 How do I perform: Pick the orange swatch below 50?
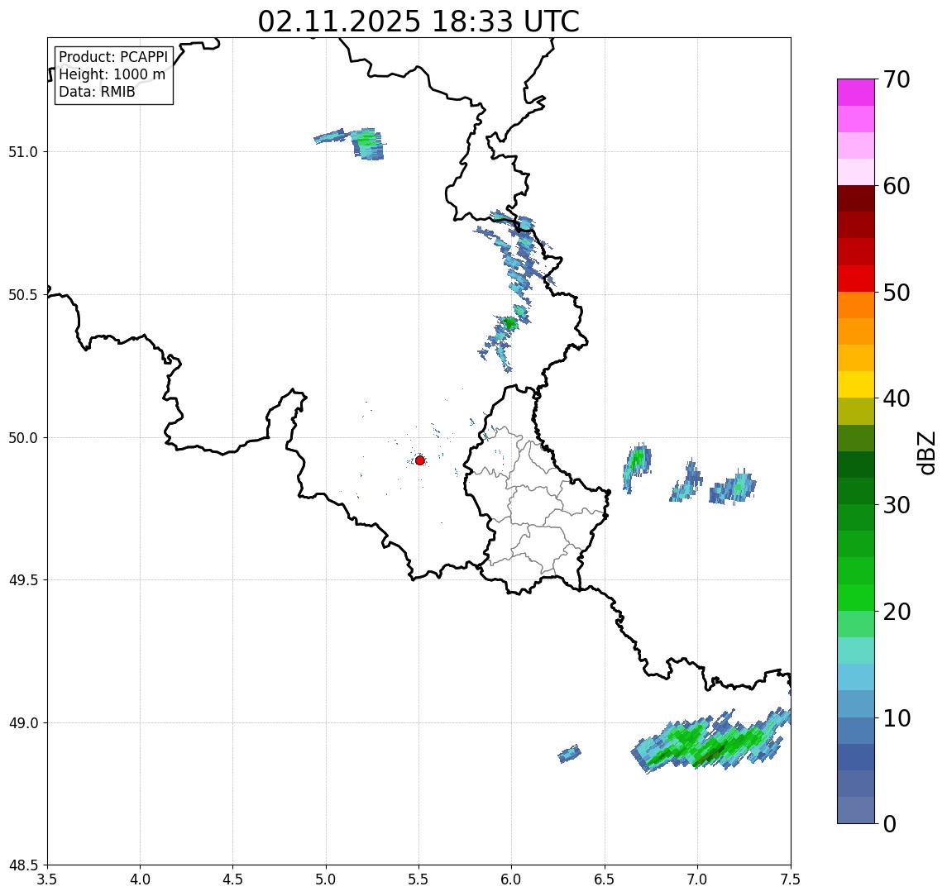point(856,305)
